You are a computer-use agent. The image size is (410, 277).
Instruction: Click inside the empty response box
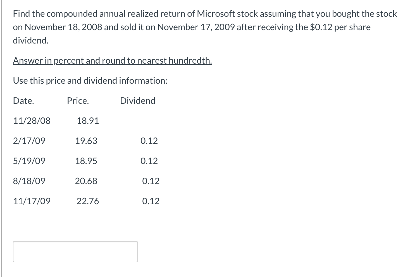[x=75, y=251]
